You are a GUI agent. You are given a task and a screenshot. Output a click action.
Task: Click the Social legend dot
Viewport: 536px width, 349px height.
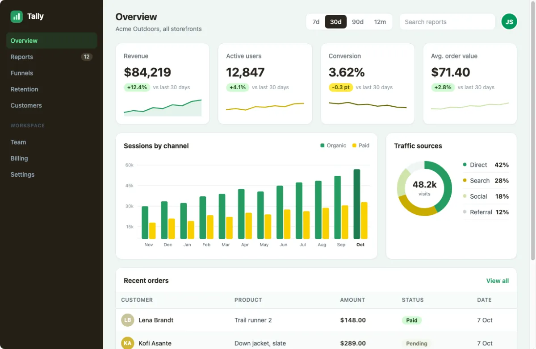tap(465, 196)
